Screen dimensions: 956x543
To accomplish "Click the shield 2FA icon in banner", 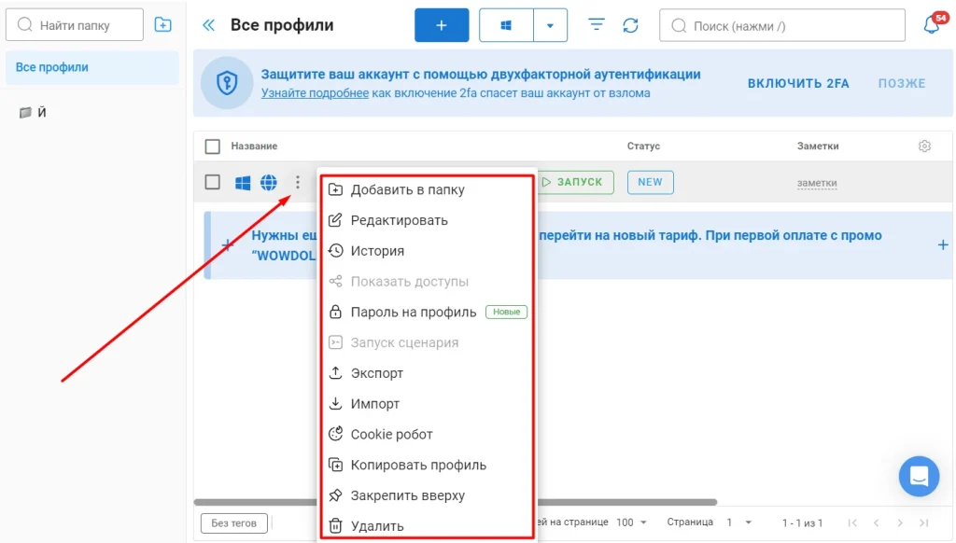I will [x=227, y=83].
